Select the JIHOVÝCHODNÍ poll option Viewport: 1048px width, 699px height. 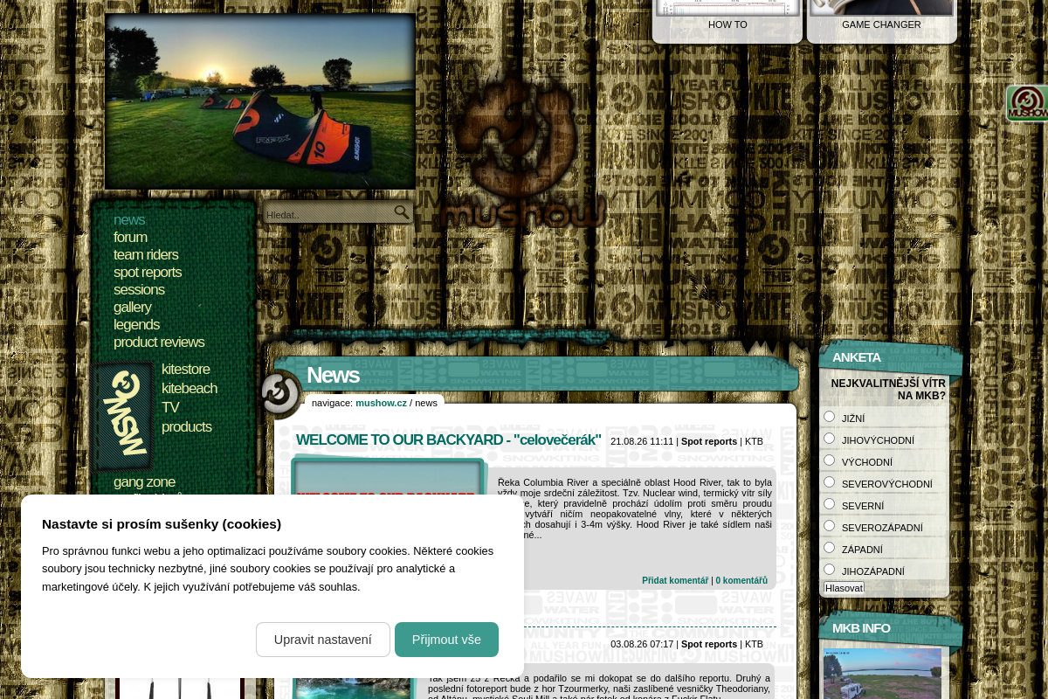click(830, 439)
